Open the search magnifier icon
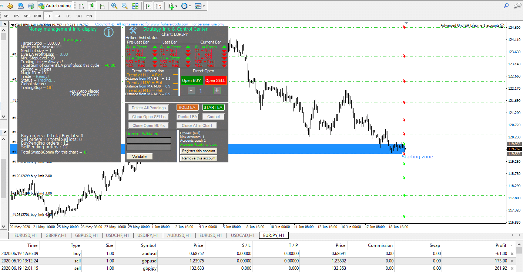The width and height of the screenshot is (523, 272). [x=506, y=6]
